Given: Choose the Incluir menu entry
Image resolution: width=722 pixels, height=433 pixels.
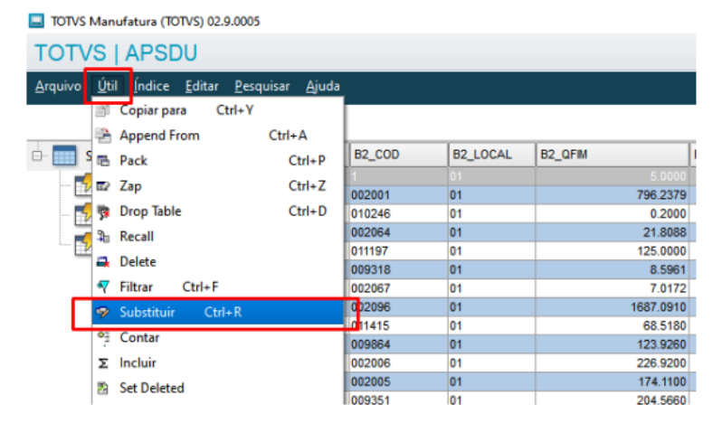Looking at the screenshot, I should point(218,363).
